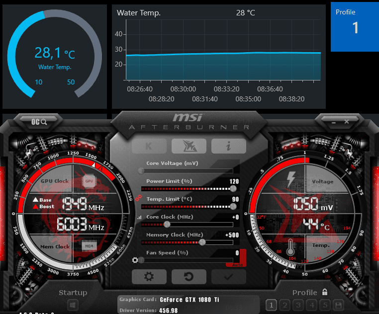The height and width of the screenshot is (314, 379).
Task: Click the 44 °C temperature readout
Action: [316, 225]
